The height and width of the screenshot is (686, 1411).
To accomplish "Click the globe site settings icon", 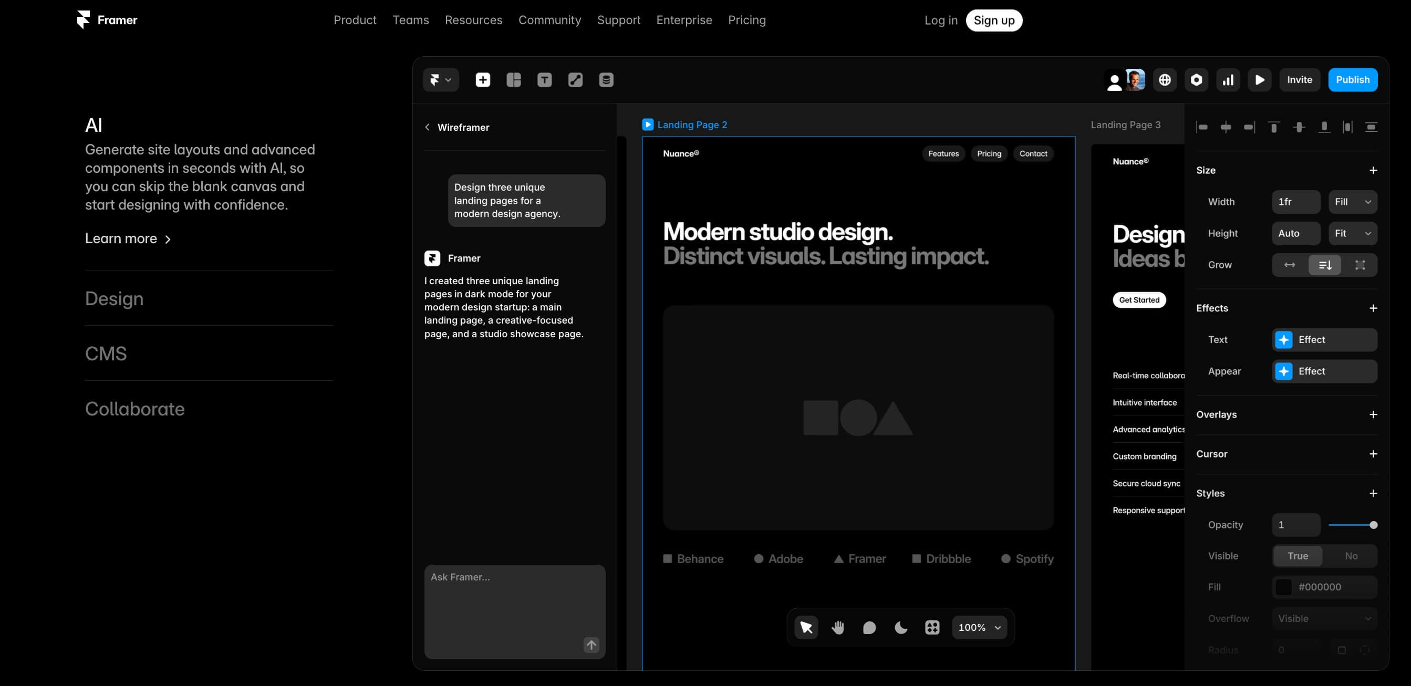I will pos(1165,80).
